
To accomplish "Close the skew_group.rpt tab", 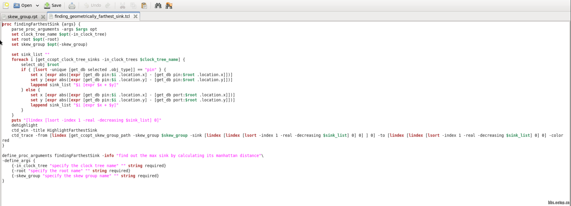I will click(43, 17).
